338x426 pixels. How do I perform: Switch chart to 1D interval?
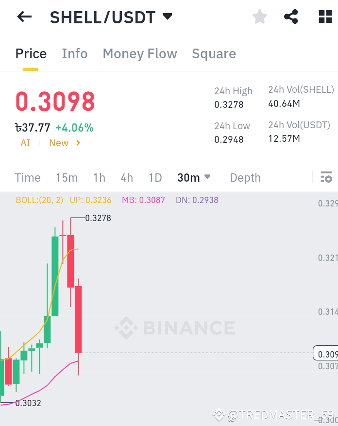pos(155,177)
